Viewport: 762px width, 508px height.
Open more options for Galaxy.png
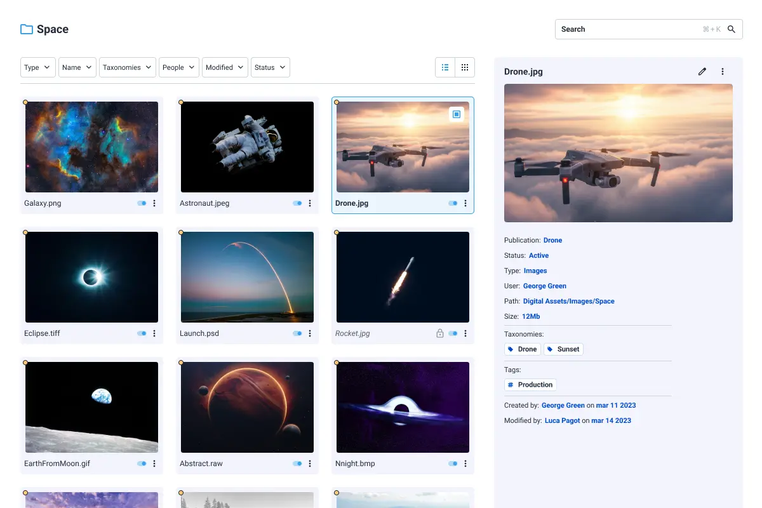click(x=154, y=203)
